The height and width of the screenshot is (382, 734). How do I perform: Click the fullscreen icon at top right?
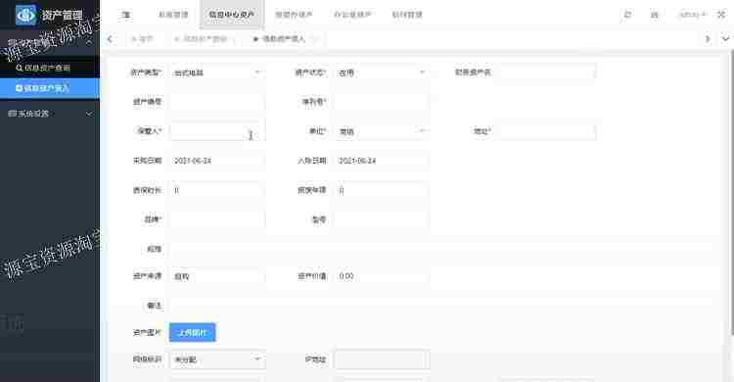click(x=721, y=15)
